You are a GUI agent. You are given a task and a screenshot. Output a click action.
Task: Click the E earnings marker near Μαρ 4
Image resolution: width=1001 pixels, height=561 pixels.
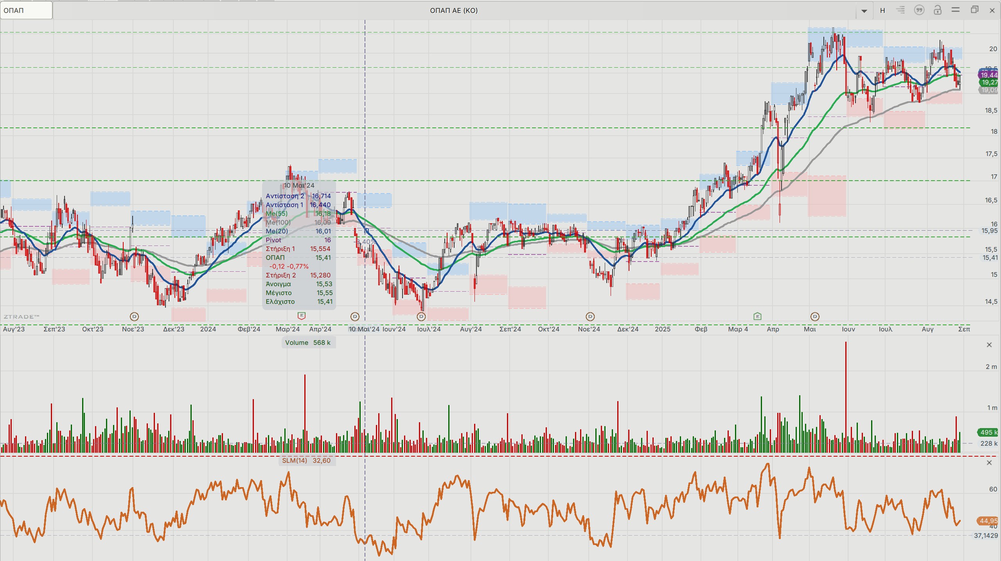pyautogui.click(x=757, y=316)
